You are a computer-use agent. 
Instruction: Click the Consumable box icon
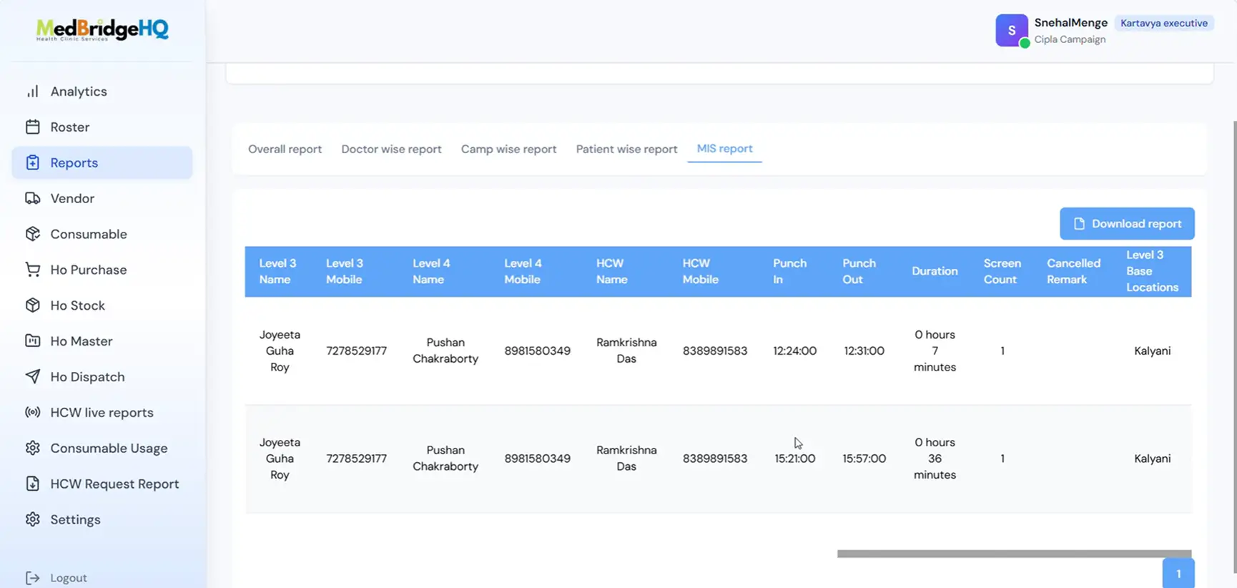(x=33, y=234)
